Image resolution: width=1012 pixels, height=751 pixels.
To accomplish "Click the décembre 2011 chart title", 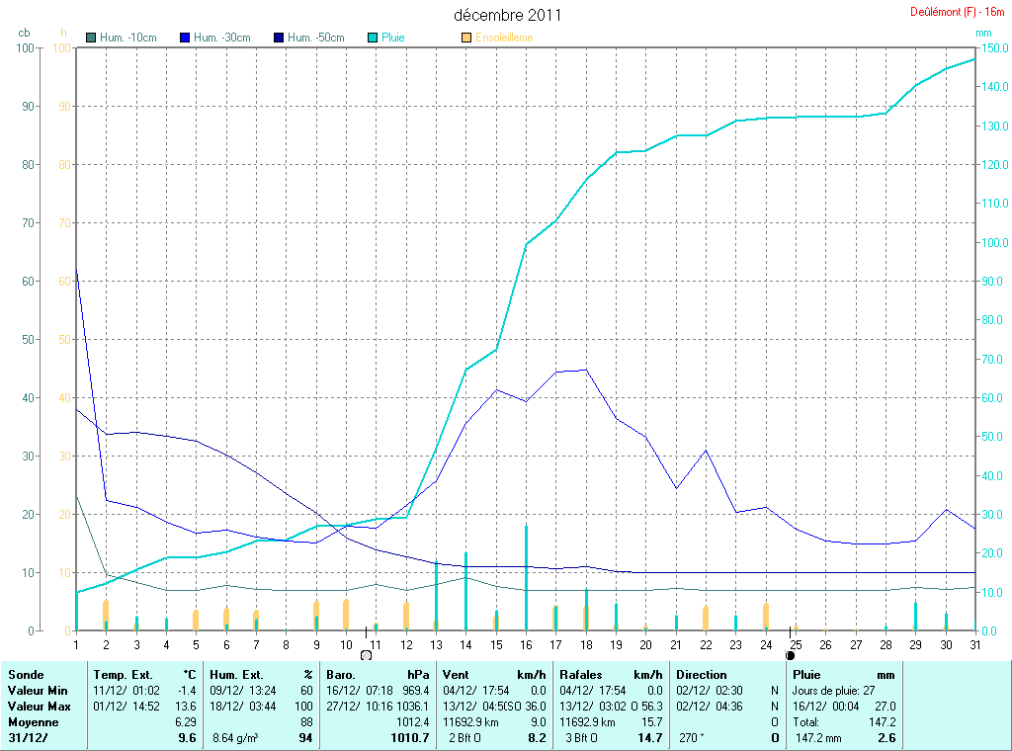I will click(508, 15).
